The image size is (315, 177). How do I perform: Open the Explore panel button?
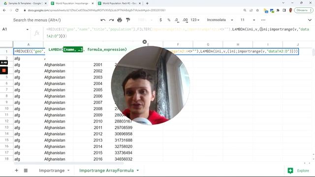298,171
